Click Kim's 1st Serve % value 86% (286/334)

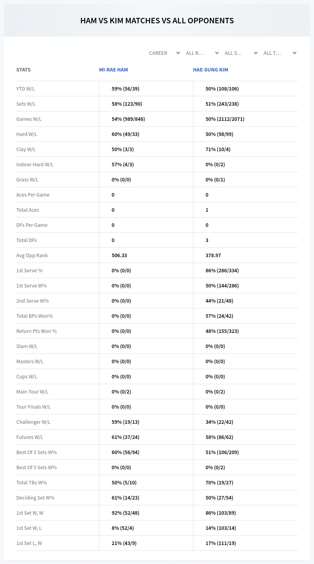coord(222,270)
